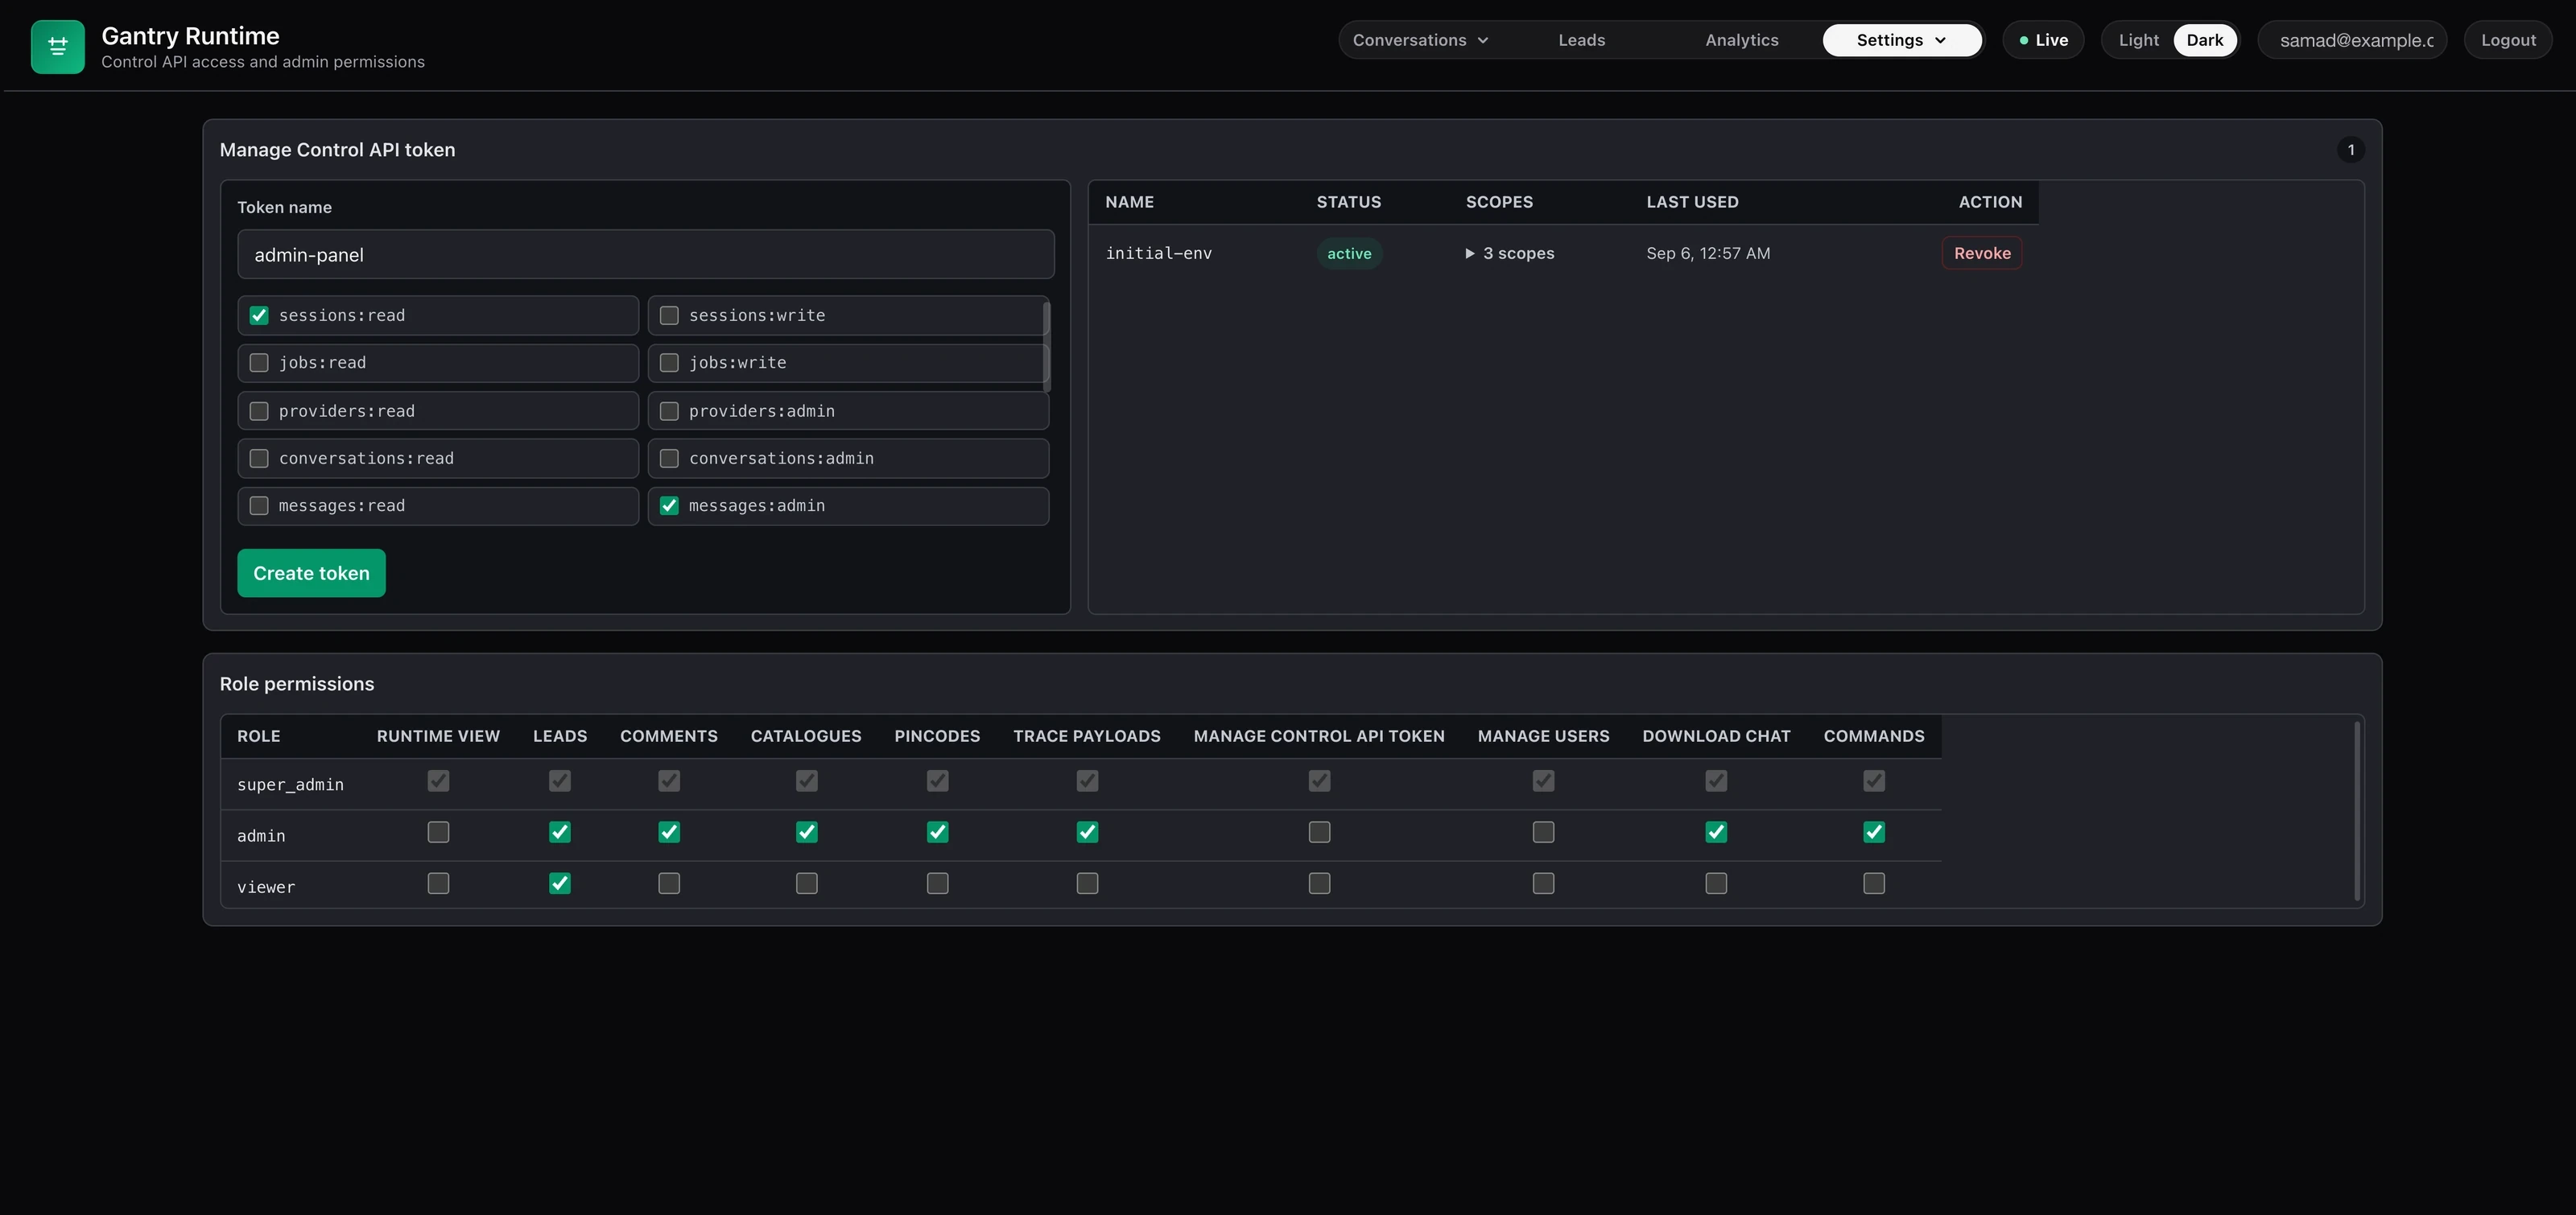Expand the 3 scopes disclosure triangle
Viewport: 2576px width, 1215px height.
pyautogui.click(x=1470, y=253)
